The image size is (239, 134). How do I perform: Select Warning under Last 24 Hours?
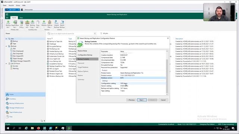(x=15, y=68)
